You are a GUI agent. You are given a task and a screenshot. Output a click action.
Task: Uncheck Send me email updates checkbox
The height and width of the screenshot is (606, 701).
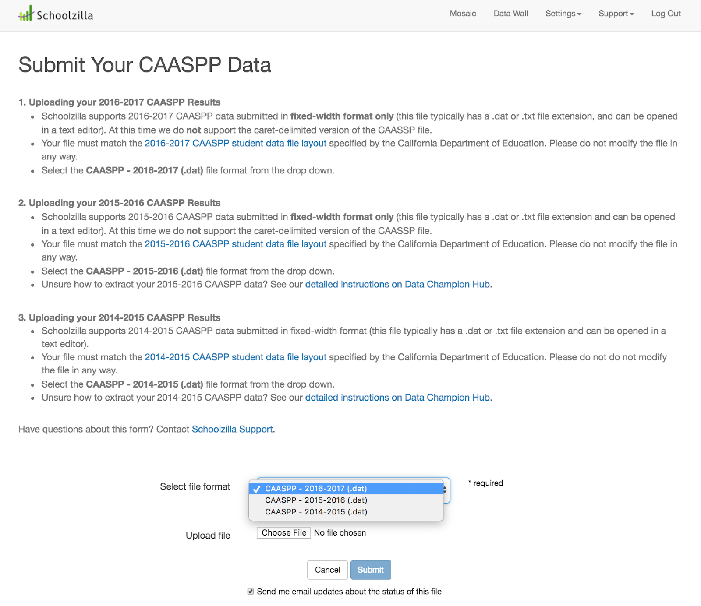pyautogui.click(x=251, y=592)
